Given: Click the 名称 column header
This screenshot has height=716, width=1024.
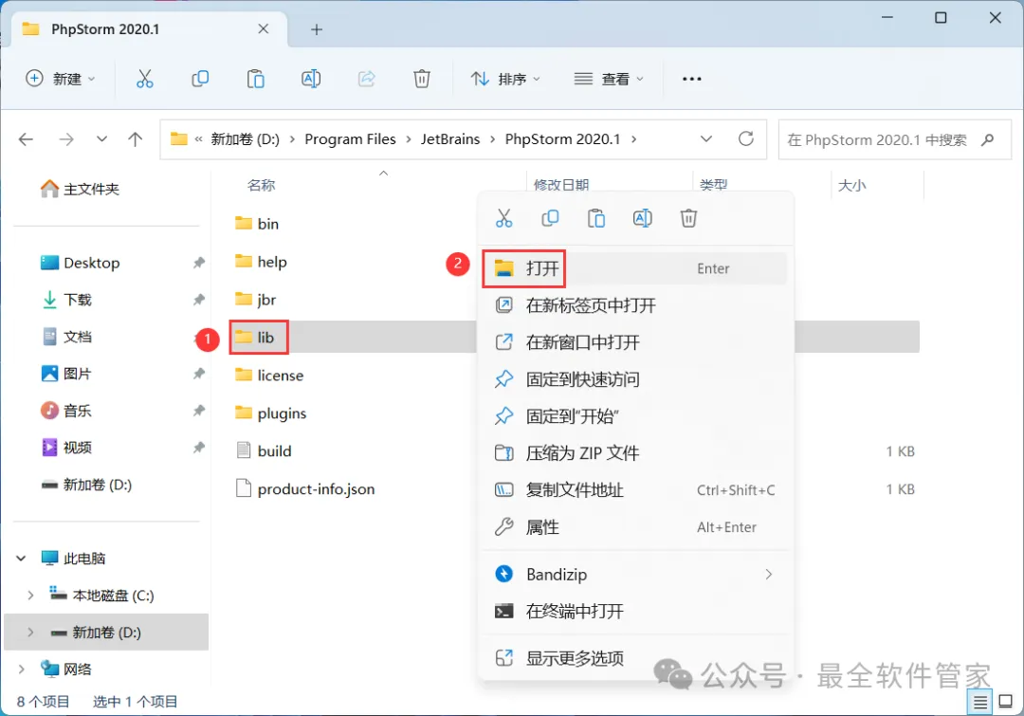Looking at the screenshot, I should pos(262,186).
